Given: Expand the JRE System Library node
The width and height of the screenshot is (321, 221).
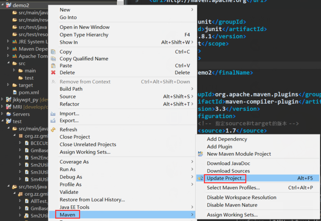Looking at the screenshot, I should pyautogui.click(x=8, y=41).
